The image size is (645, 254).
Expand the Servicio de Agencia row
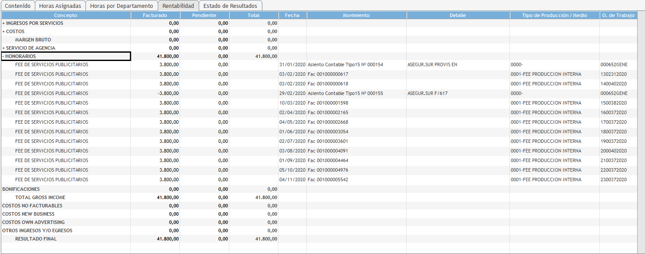[4, 48]
